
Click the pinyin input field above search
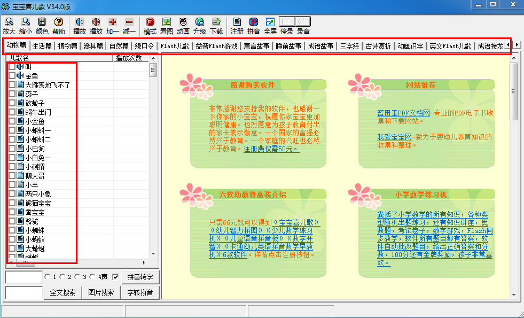[24, 277]
